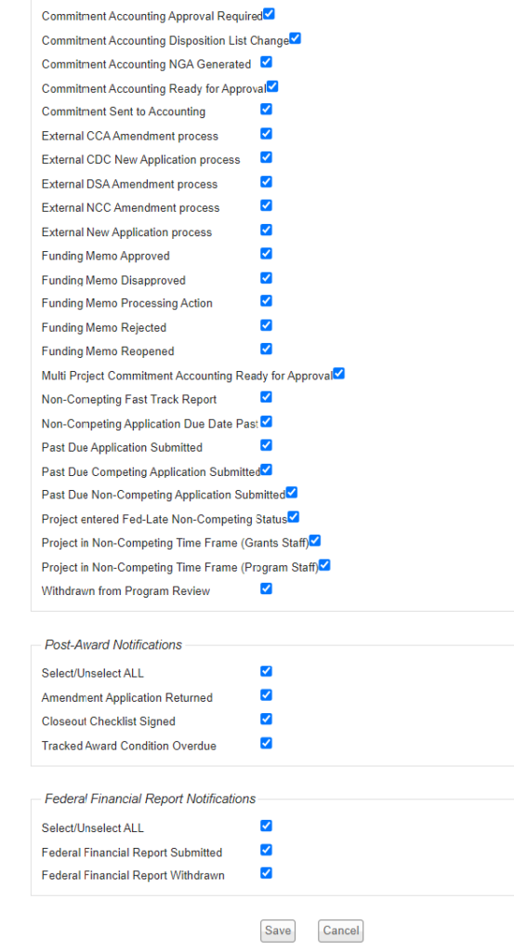Uncheck Federal Financial Report Submitted checkbox
The image size is (514, 952).
(x=267, y=850)
